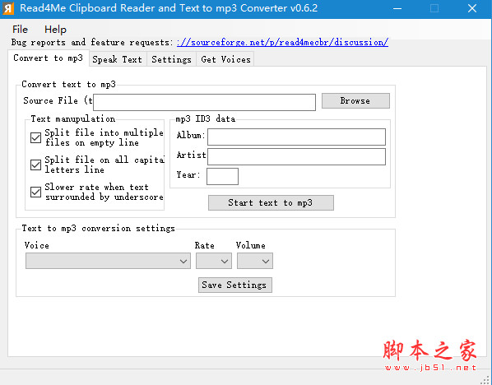Switch to the Speak Text tab
The image size is (492, 385).
(117, 59)
